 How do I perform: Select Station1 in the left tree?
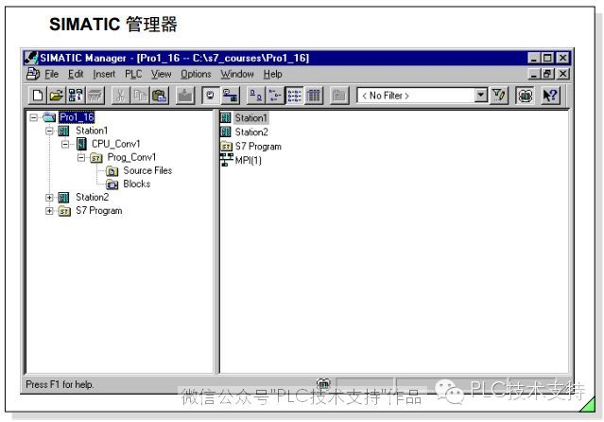92,131
